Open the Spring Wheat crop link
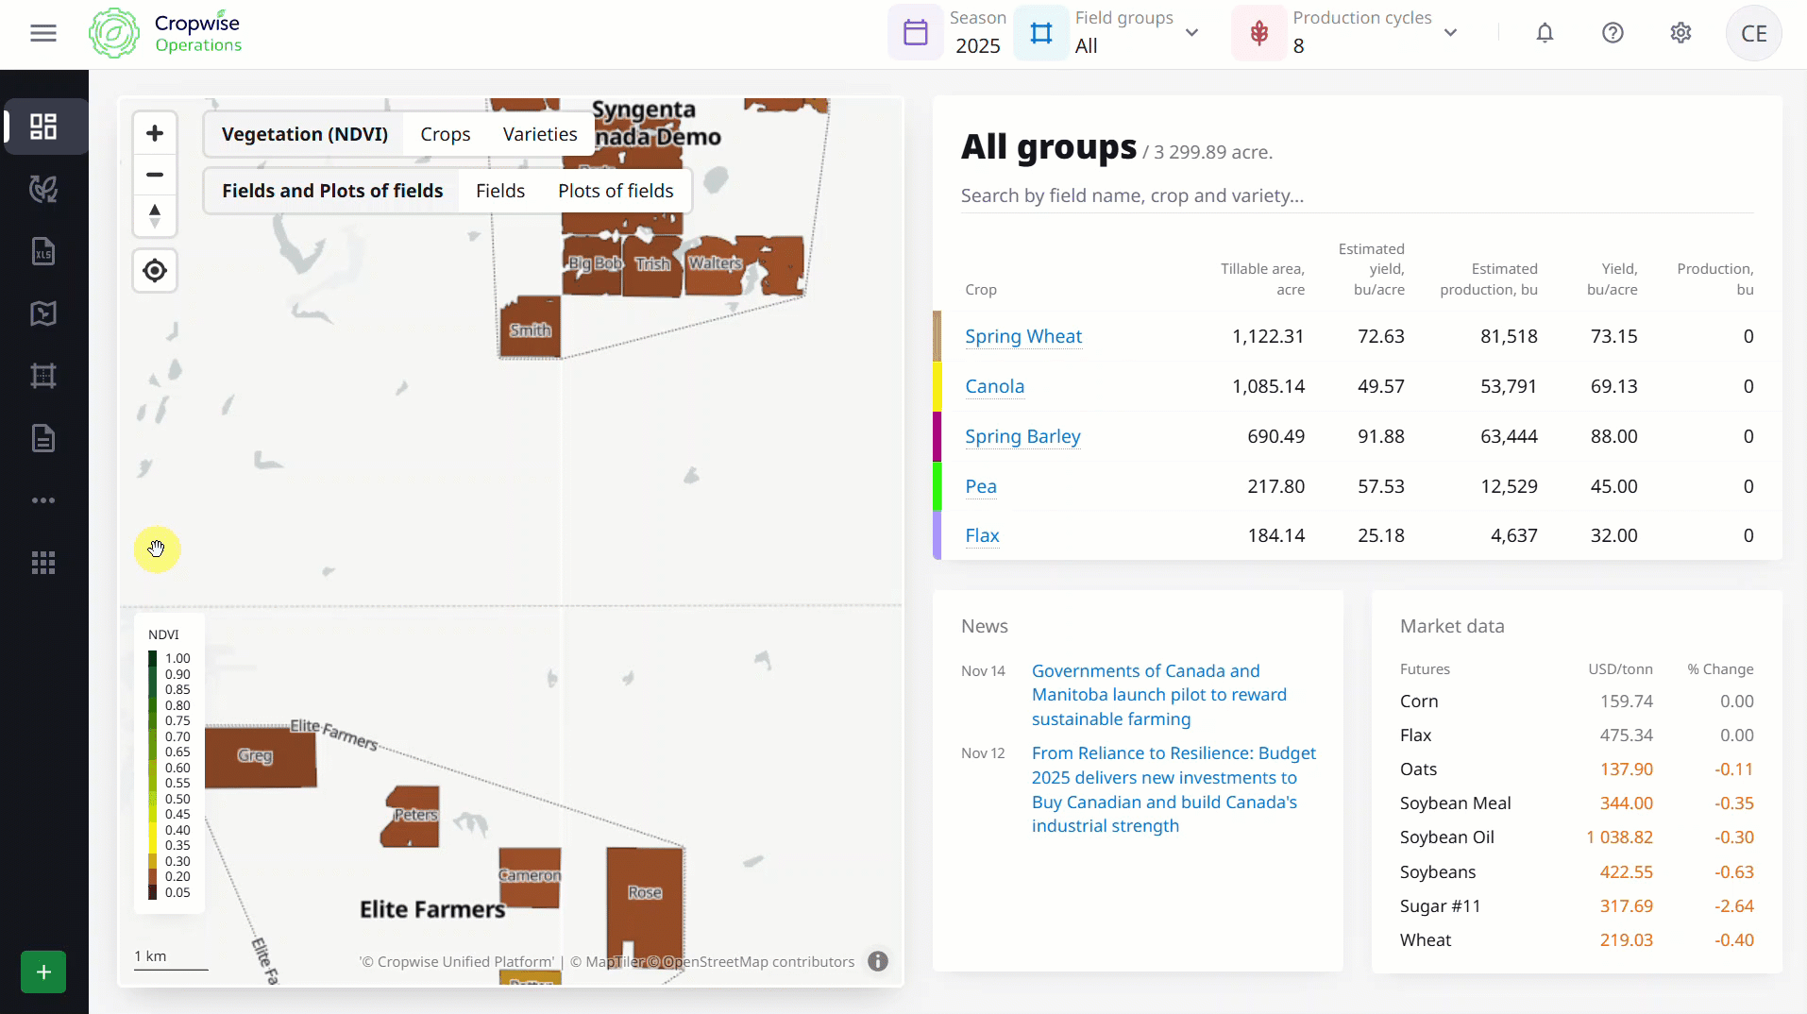The height and width of the screenshot is (1014, 1807). [x=1023, y=336]
